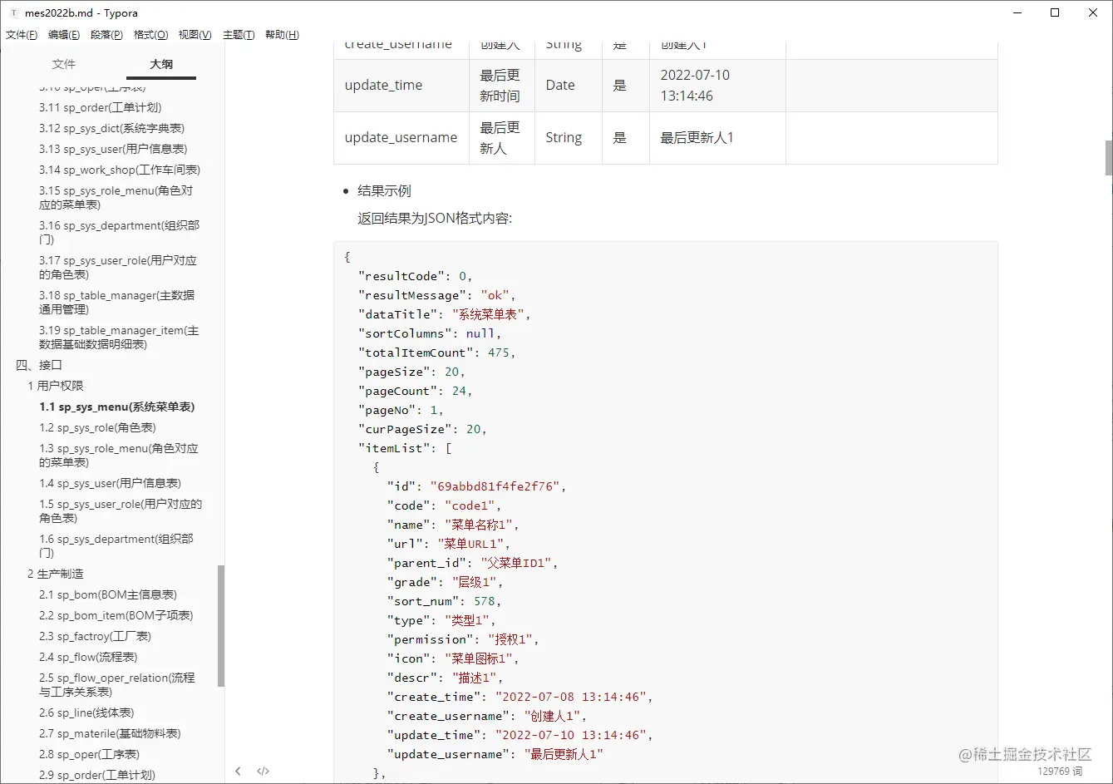Navigate to 3.16 sp_sys_department(组织部门)
The image size is (1113, 784).
click(119, 232)
